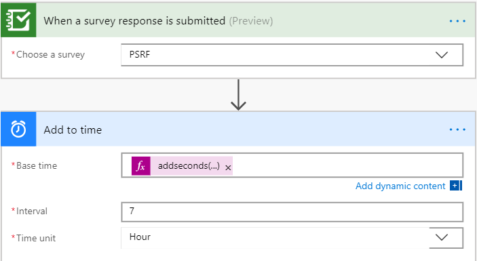
Task: Click the fx expression icon in Base time
Action: click(141, 166)
